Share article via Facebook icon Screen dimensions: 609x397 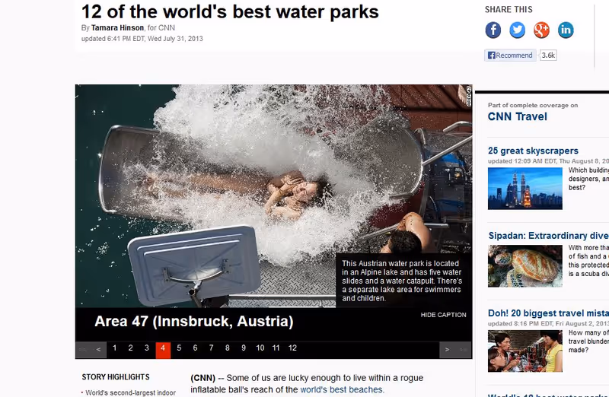pyautogui.click(x=493, y=30)
